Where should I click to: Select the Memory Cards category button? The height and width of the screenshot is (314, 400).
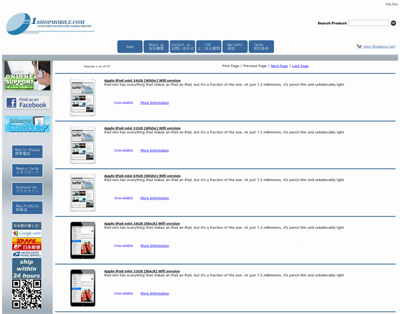[x=27, y=170]
